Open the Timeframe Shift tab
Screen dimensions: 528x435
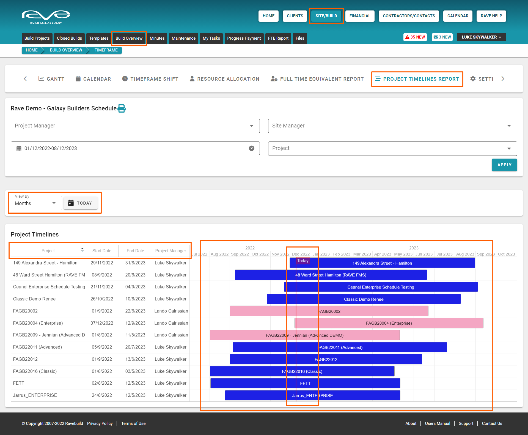click(x=150, y=79)
